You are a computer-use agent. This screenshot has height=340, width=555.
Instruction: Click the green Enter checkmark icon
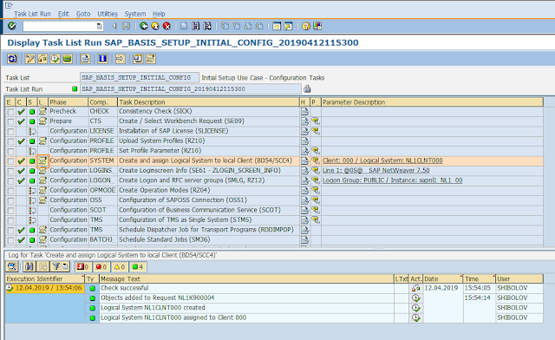click(12, 26)
